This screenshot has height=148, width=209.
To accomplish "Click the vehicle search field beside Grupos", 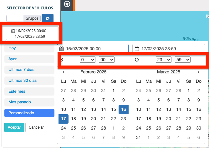I will point(15,18).
